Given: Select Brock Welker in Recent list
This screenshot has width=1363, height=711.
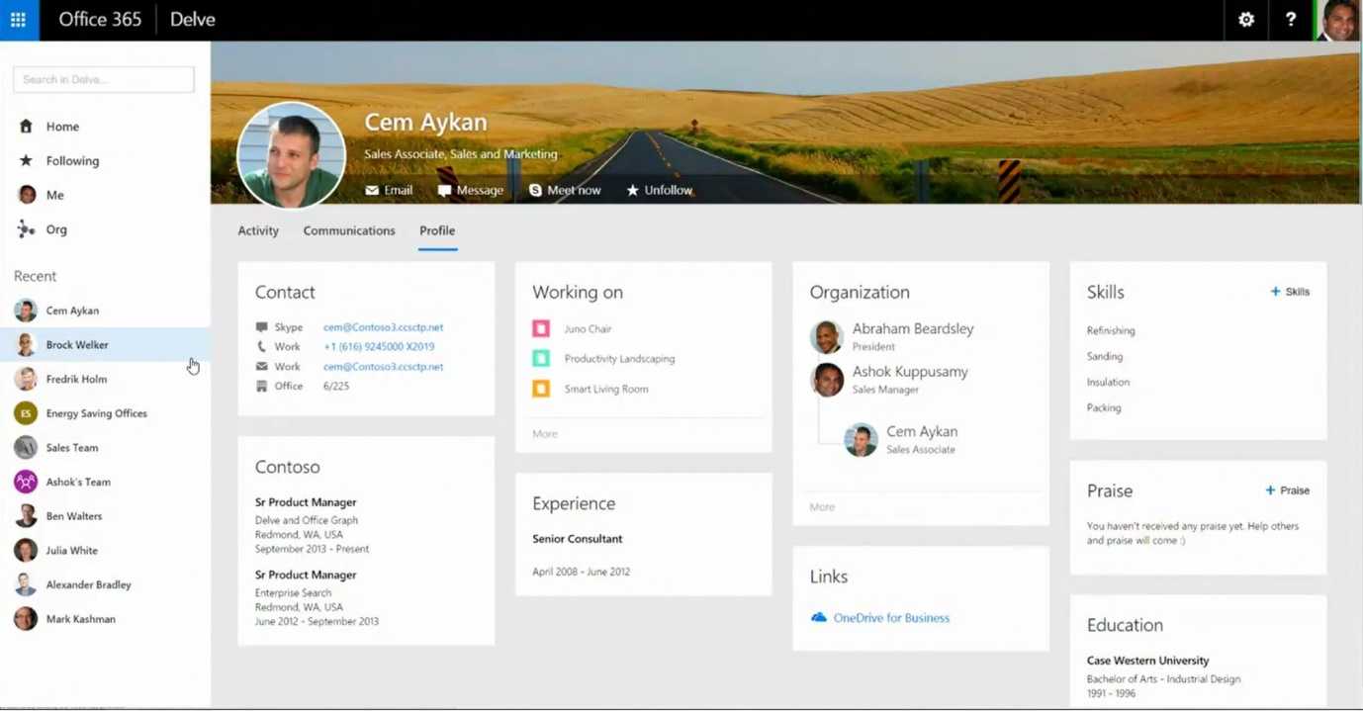Looking at the screenshot, I should coord(105,345).
